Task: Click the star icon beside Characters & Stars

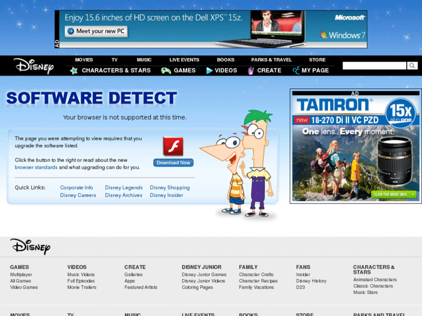Action: [74, 71]
